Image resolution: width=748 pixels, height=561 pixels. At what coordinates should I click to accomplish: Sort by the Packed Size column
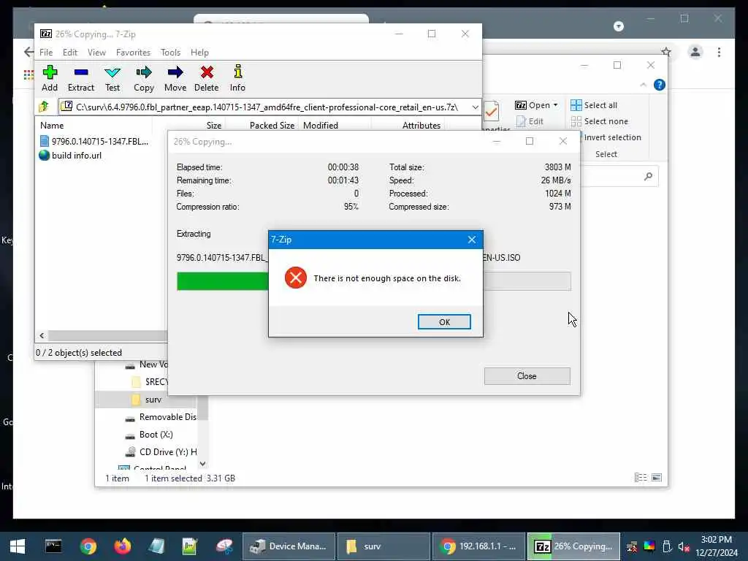tap(272, 126)
